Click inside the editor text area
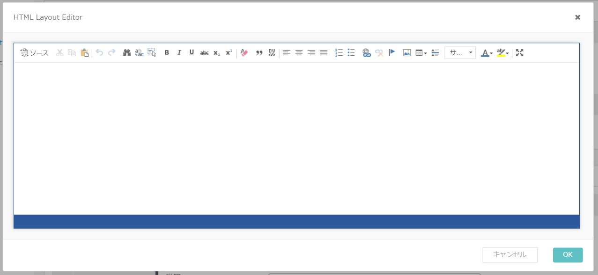Screen dimensions: 598x275 [x=296, y=139]
